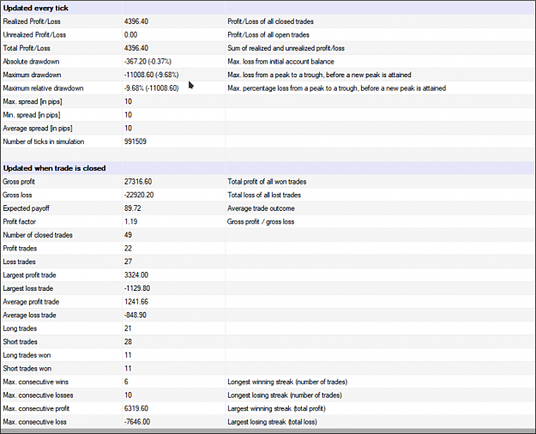Select 'Largest losing streak (total loss)' text

coord(272,422)
